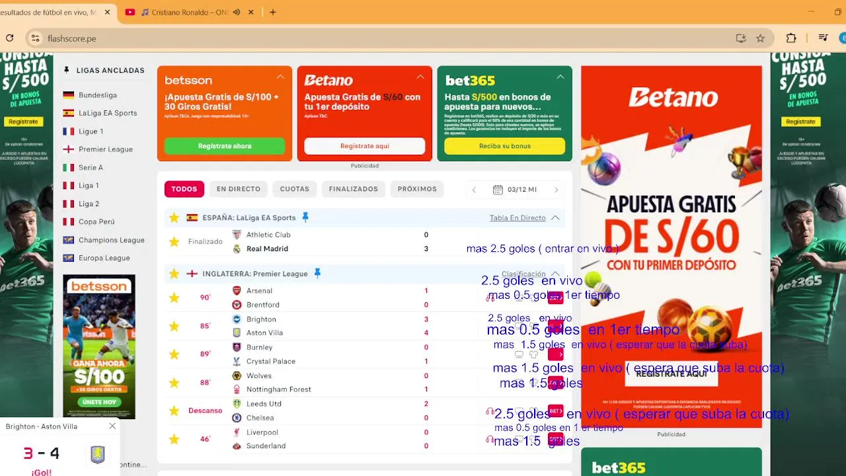Open Ligue 1 in pinned leagues
Image resolution: width=846 pixels, height=476 pixels.
point(91,132)
